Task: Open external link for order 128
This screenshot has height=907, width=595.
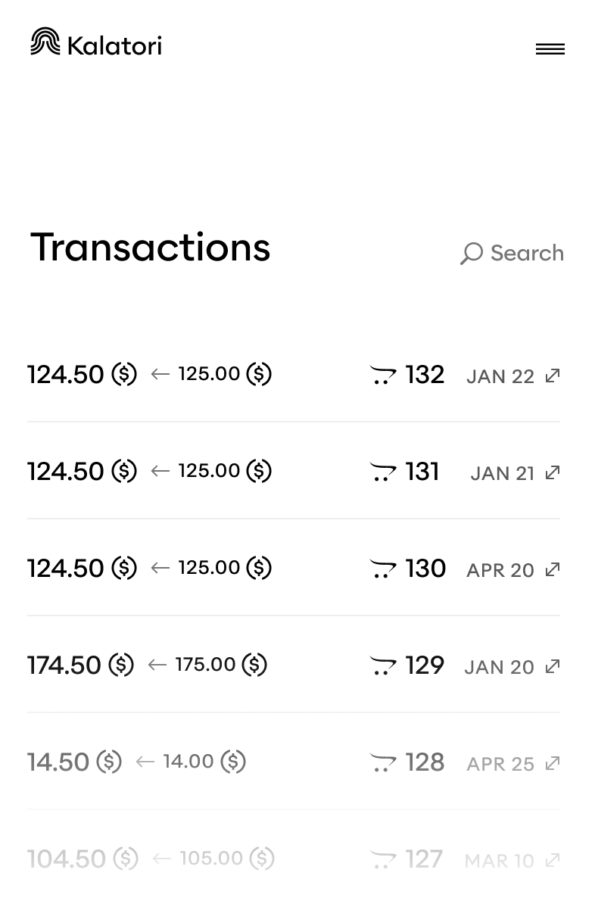Action: [x=553, y=763]
